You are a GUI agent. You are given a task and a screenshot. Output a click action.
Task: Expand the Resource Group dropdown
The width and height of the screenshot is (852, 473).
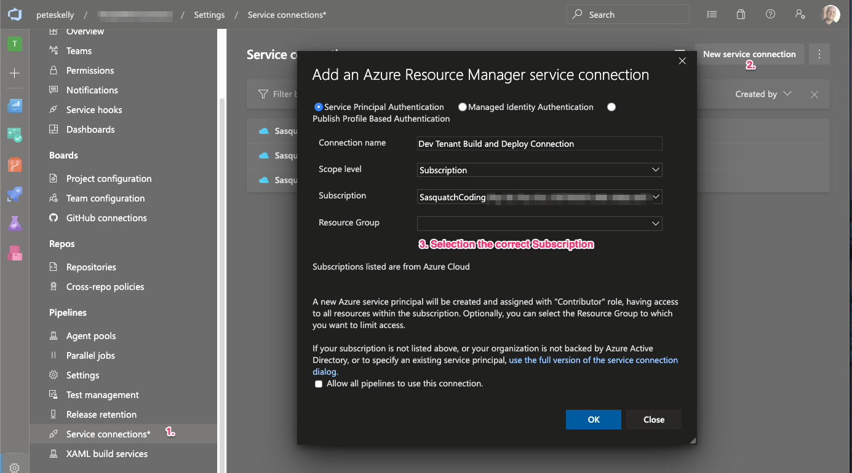pos(539,224)
